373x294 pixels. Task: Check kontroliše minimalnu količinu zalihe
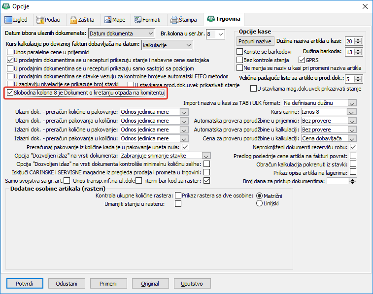(207, 164)
